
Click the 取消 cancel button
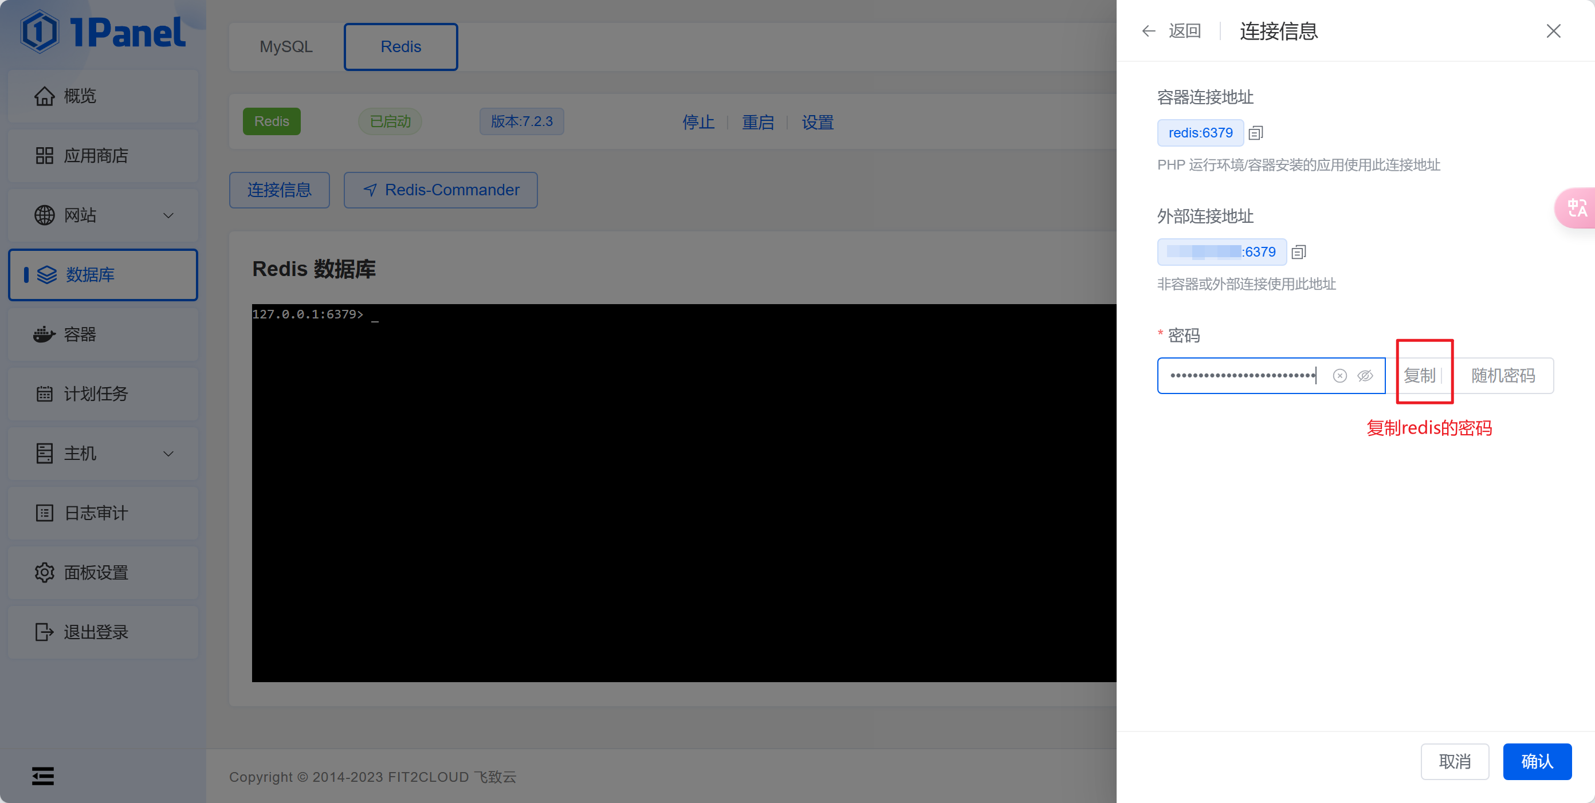(1454, 761)
